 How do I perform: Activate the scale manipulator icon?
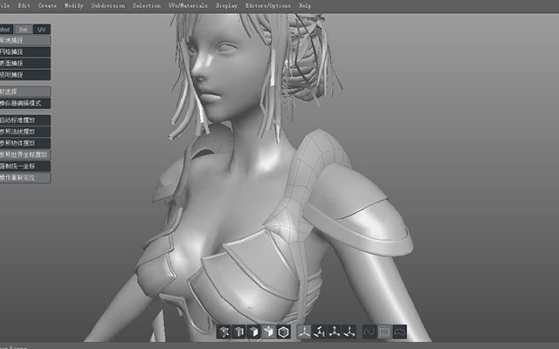click(334, 332)
